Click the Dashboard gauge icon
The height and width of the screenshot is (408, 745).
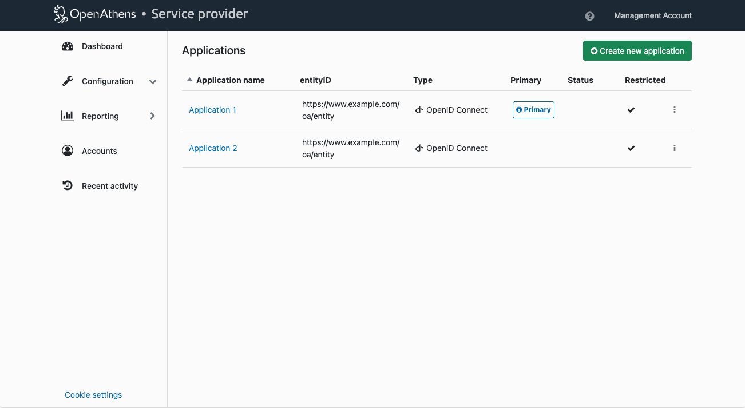(x=68, y=46)
